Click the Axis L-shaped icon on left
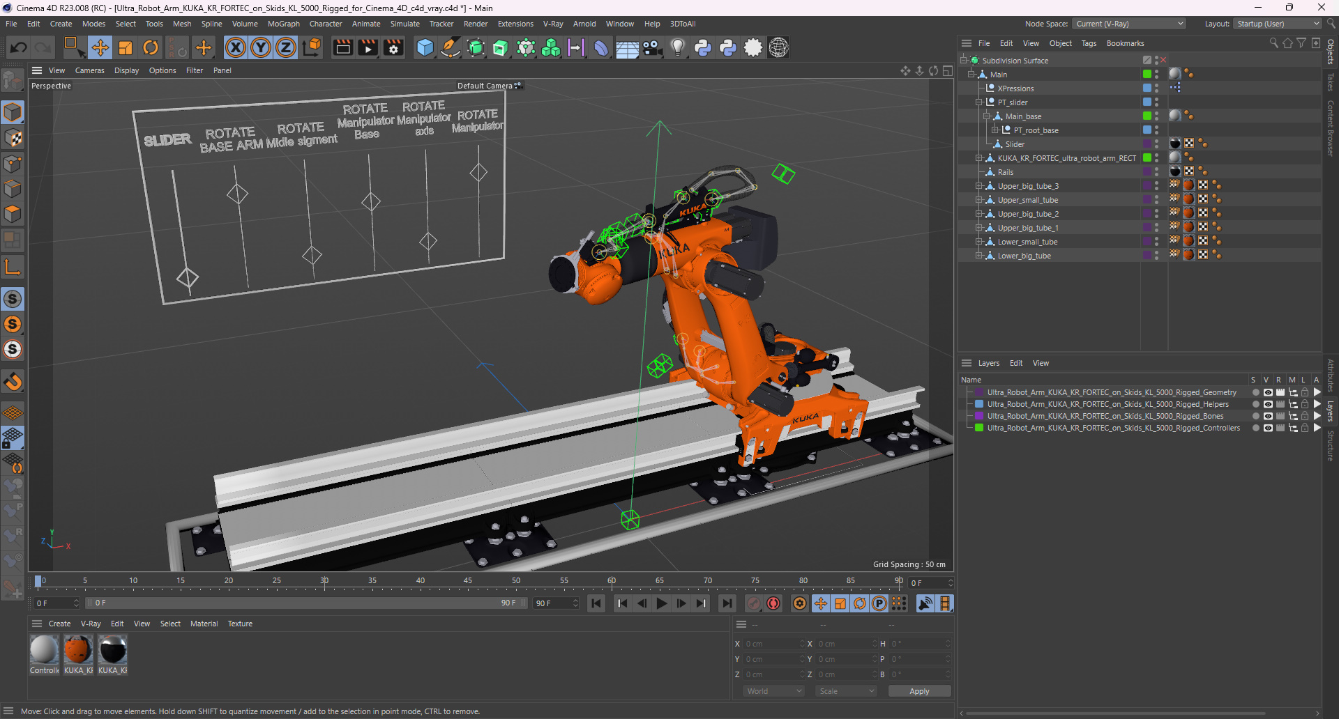The width and height of the screenshot is (1339, 719). (13, 266)
